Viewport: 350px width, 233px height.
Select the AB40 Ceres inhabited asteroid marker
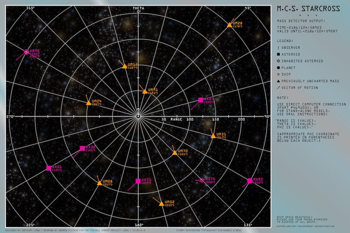[x=27, y=52]
